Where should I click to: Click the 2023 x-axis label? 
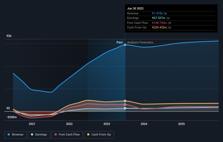click(x=107, y=124)
